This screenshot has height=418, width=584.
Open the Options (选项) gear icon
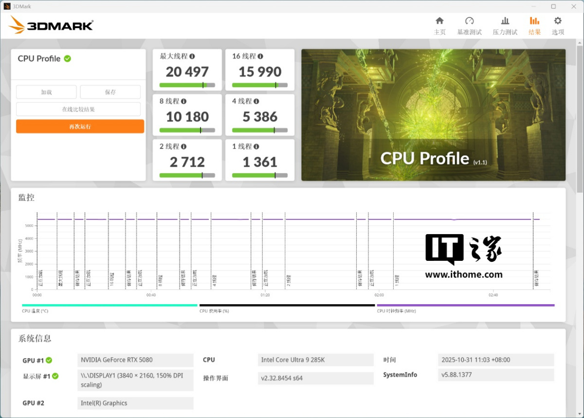point(558,21)
